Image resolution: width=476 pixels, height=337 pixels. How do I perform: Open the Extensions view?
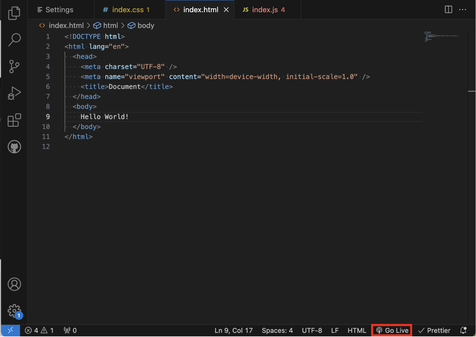tap(14, 120)
